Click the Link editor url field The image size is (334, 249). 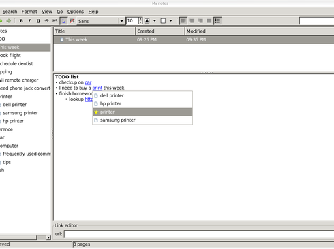click(x=199, y=234)
